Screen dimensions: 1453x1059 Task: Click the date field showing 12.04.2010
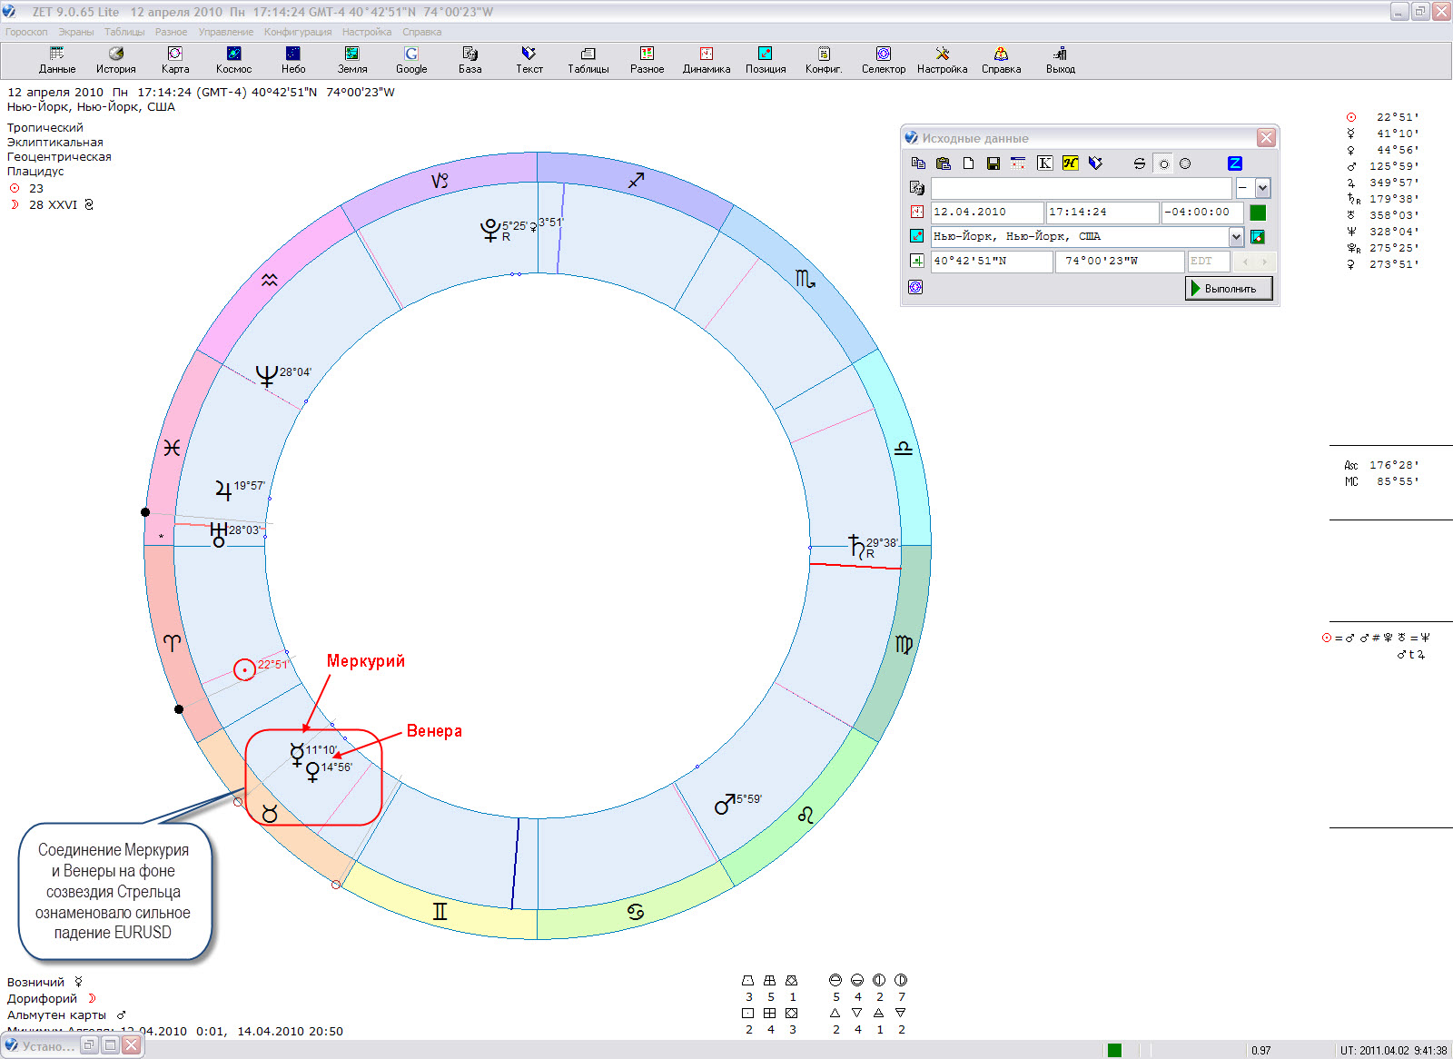point(986,213)
